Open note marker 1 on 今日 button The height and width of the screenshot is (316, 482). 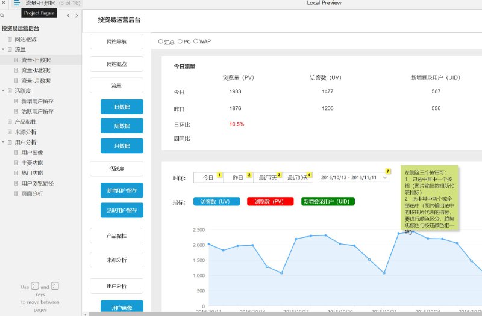pyautogui.click(x=219, y=175)
